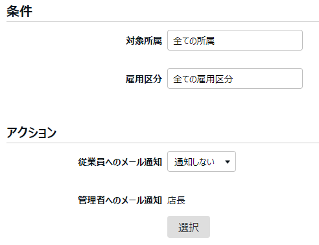Click the アクション section heading
The height and width of the screenshot is (245, 319).
point(32,132)
